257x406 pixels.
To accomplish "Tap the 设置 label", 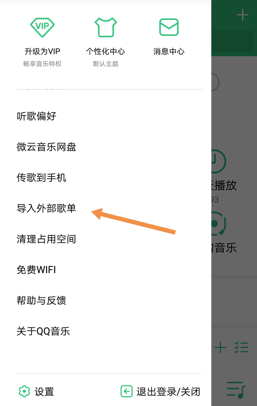I will point(44,391).
